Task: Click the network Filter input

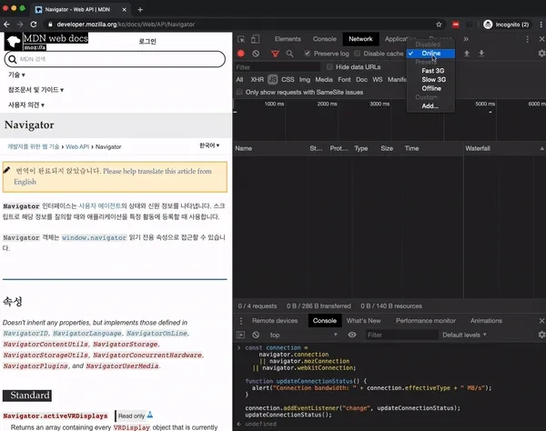Action: 278,67
